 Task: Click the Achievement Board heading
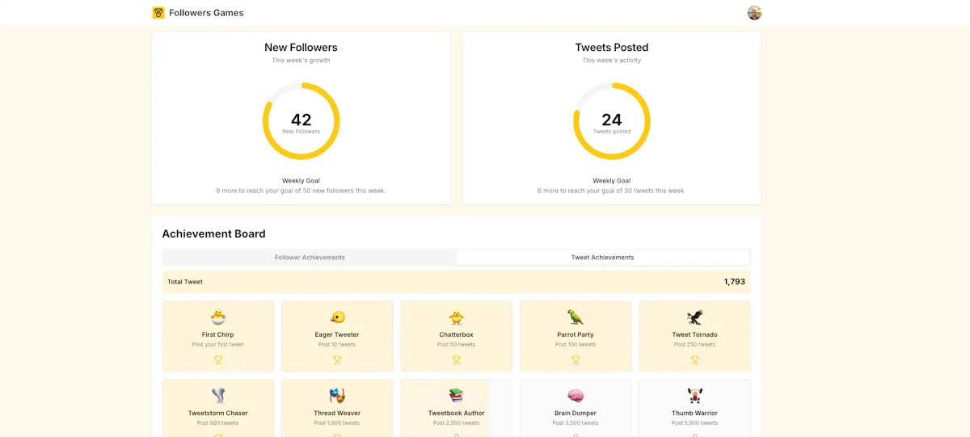coord(214,234)
